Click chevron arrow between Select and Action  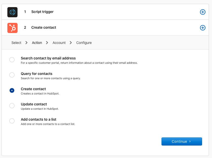coord(26,43)
